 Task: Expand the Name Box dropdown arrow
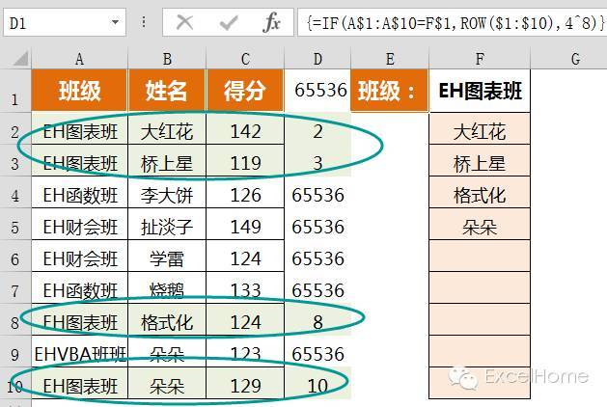click(x=115, y=22)
